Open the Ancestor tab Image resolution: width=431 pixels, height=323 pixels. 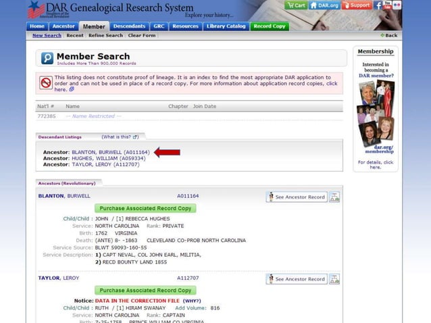click(x=64, y=26)
